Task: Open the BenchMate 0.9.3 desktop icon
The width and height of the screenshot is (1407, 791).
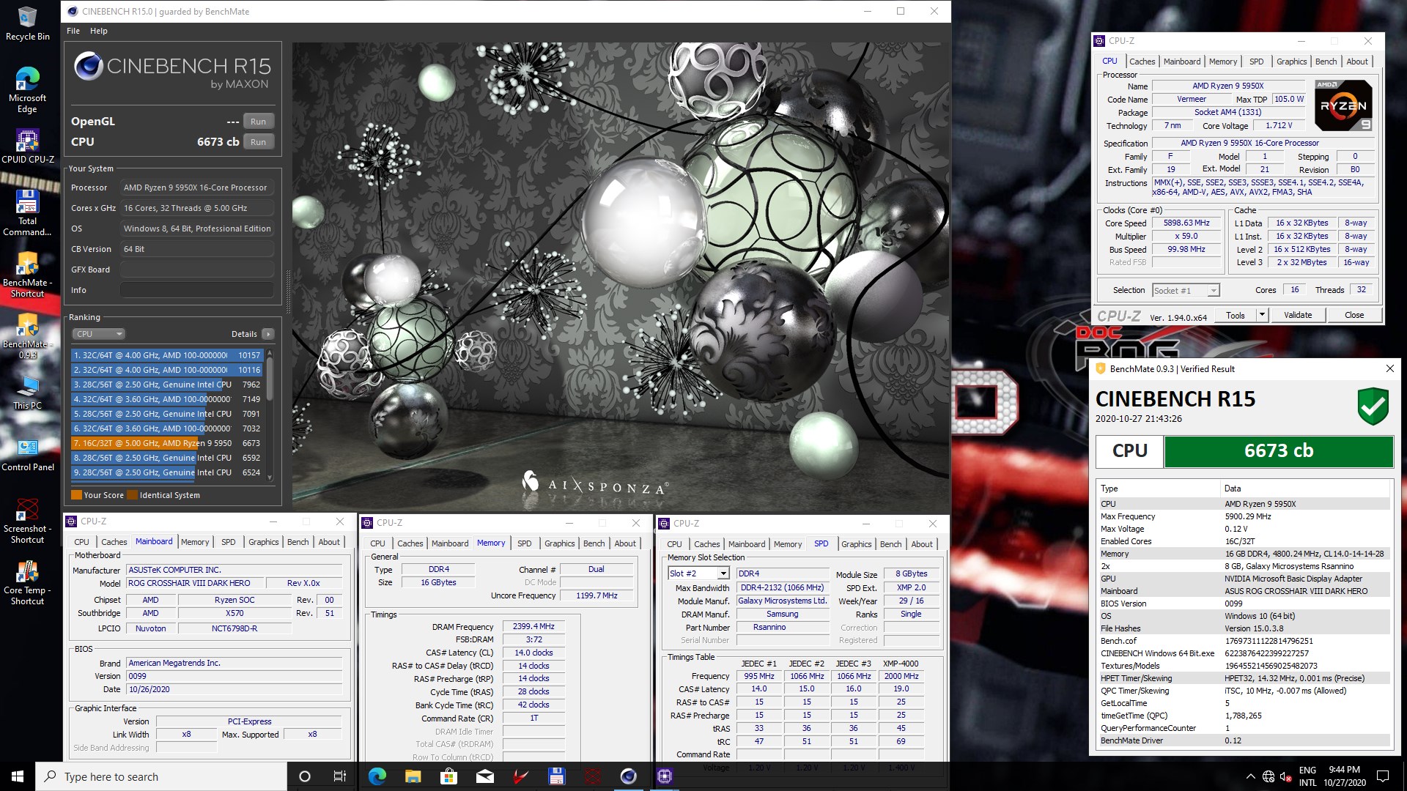Action: (27, 336)
